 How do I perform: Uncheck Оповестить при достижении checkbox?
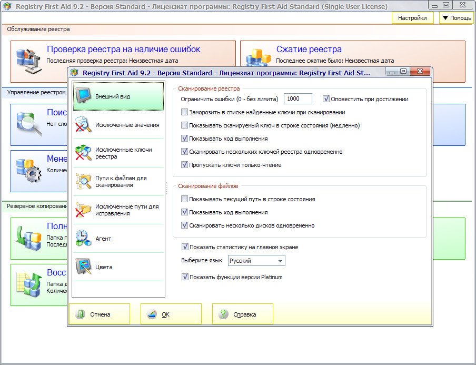pyautogui.click(x=326, y=98)
